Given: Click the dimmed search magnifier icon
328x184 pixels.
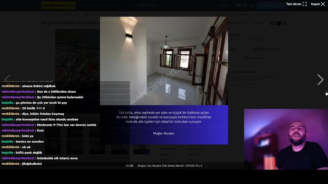Looking at the screenshot, I should [x=131, y=5].
